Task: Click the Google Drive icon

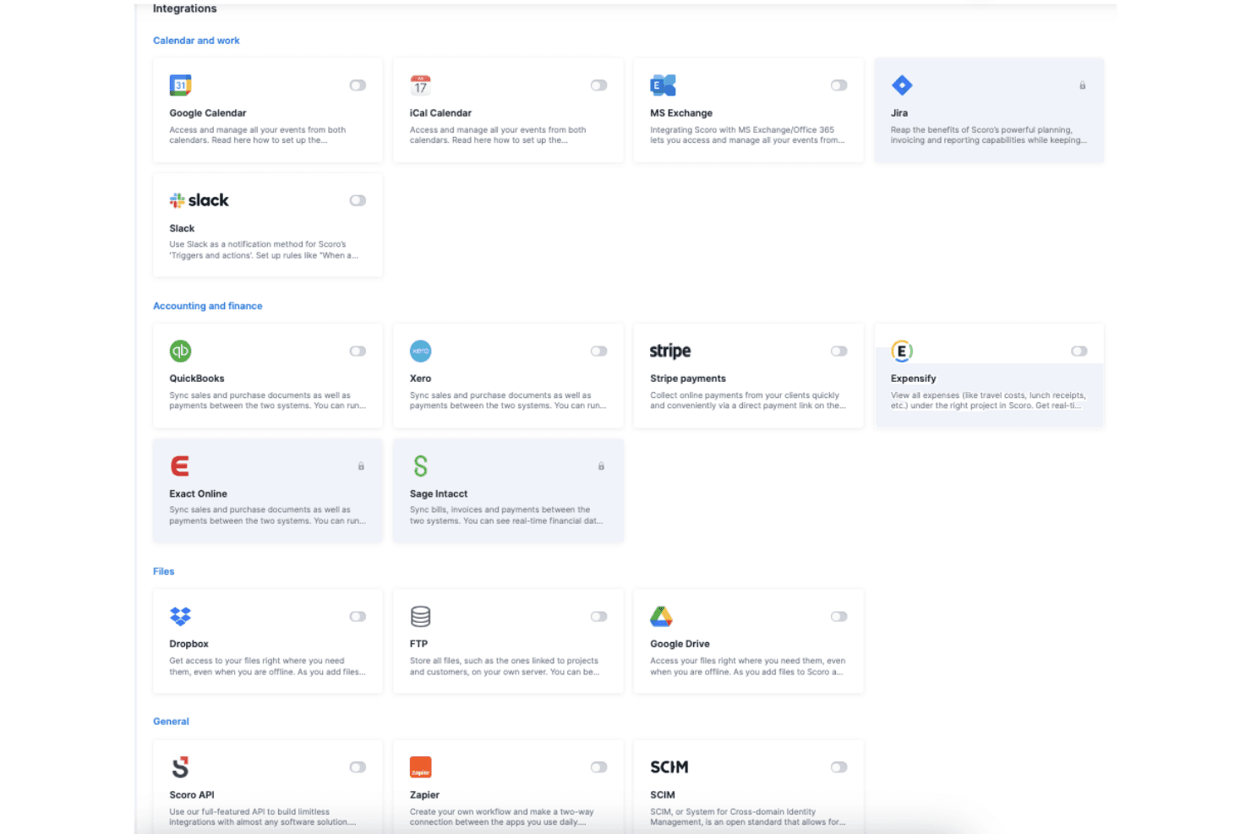Action: [661, 616]
